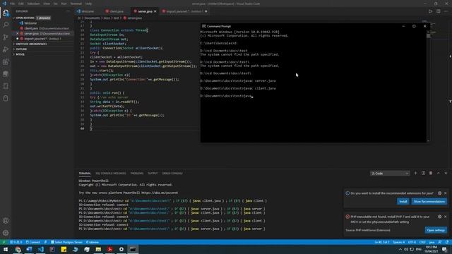452x254 pixels.
Task: Change the Java language mode in status bar
Action: coord(432,242)
